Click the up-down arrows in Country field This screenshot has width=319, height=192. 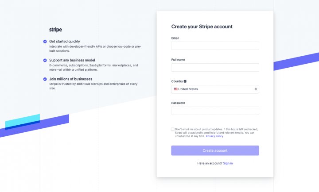[x=256, y=89]
